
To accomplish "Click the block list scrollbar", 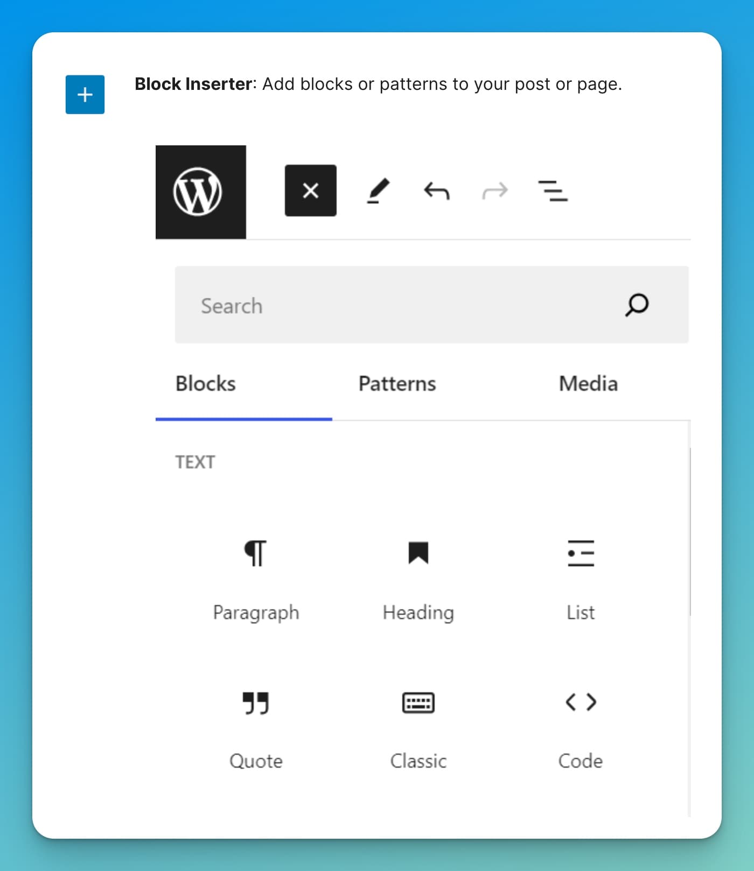I will [690, 531].
